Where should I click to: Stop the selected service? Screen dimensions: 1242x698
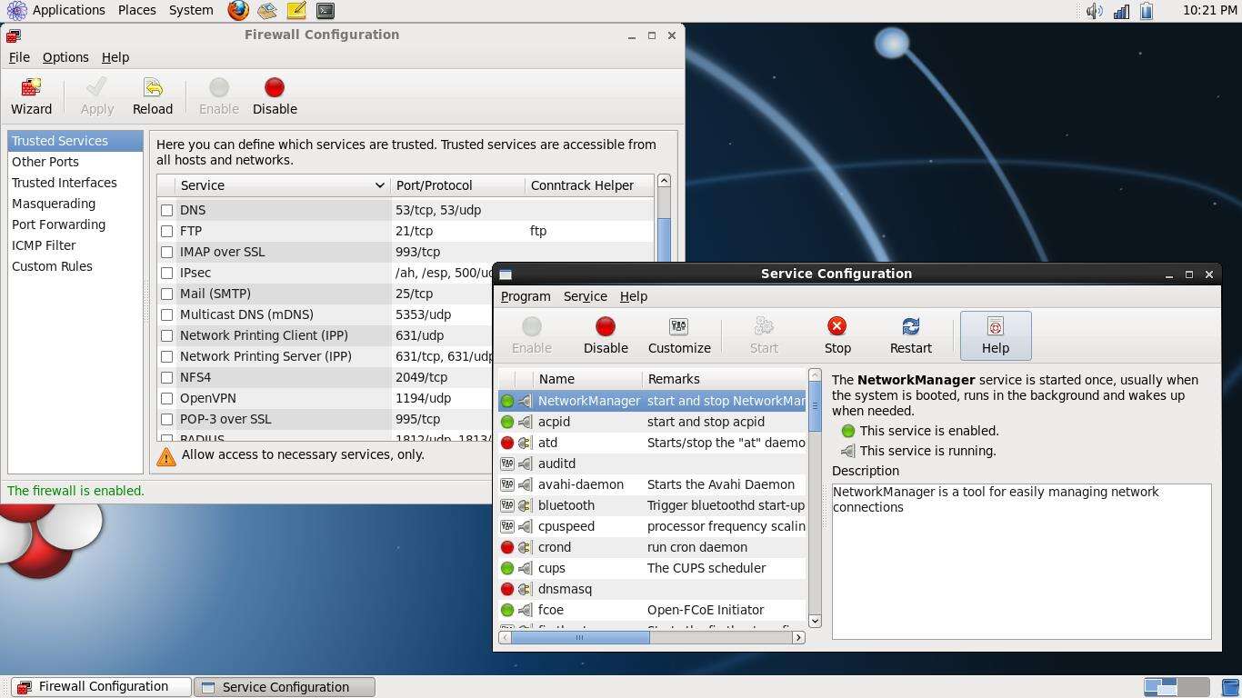point(837,335)
